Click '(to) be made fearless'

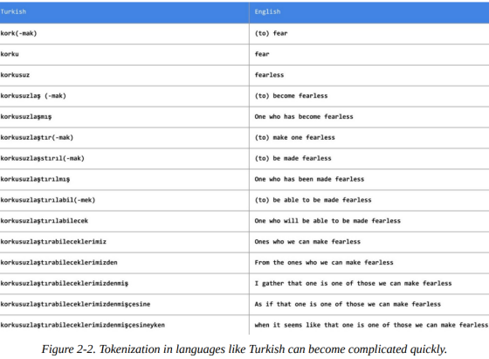(x=293, y=158)
